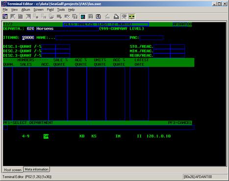229x181 pixels.
Task: Click the grayed screen-with-checkmark toolbar icon
Action: (67, 16)
